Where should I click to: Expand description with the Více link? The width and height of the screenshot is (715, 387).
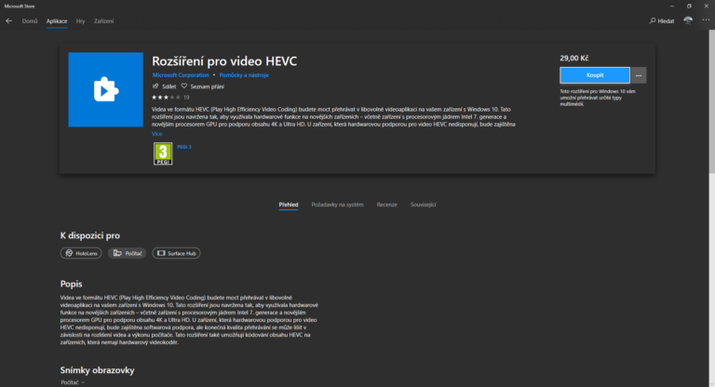[157, 134]
